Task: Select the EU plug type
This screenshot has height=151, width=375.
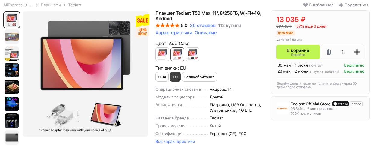Action: click(x=175, y=77)
